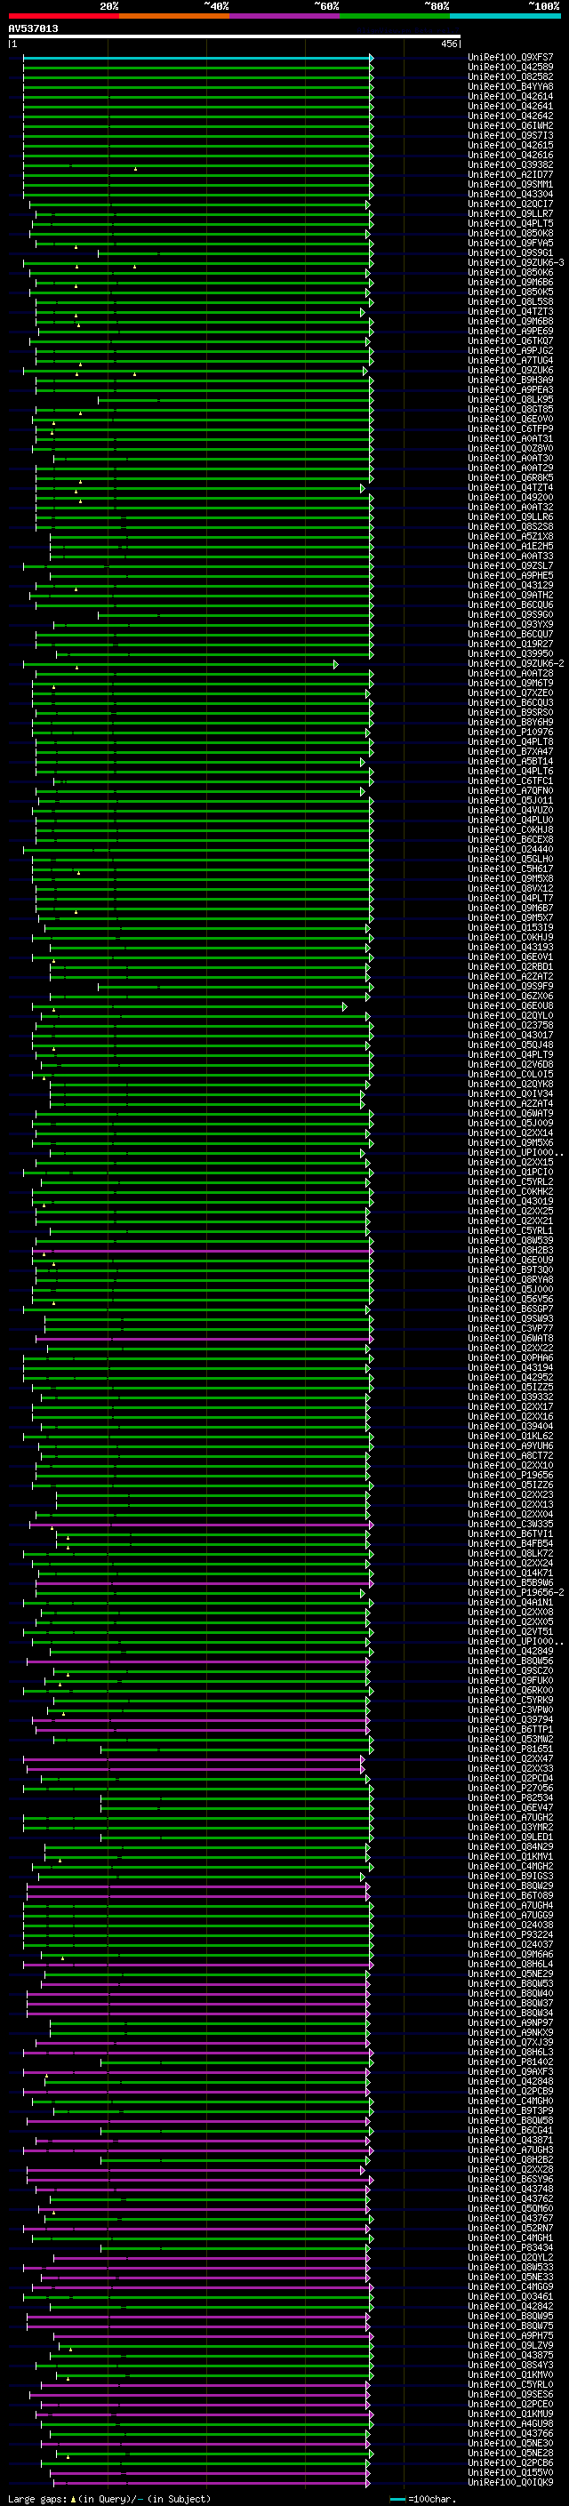Click hit label UniRef100_Q6R8K5
The height and width of the screenshot is (2506, 569).
pos(510,477)
